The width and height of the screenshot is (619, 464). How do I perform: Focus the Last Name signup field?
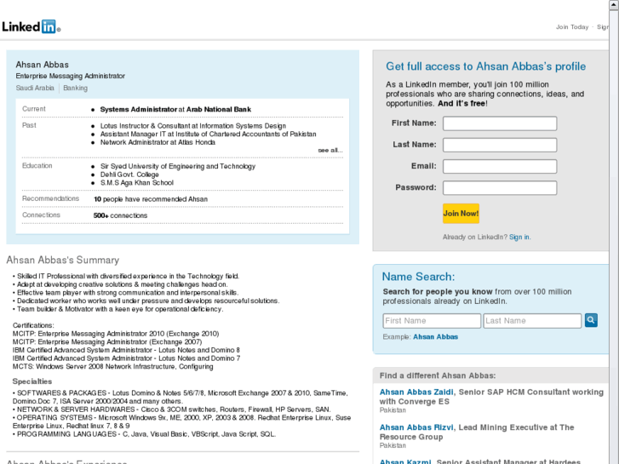click(500, 145)
